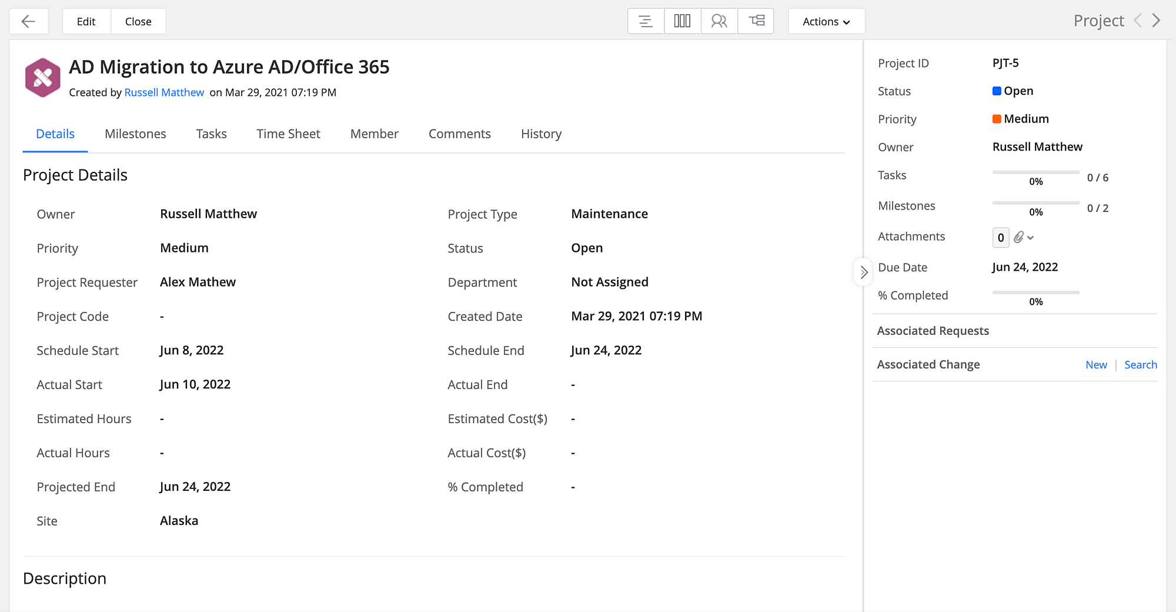Open the Gantt chart view icon
Image resolution: width=1176 pixels, height=612 pixels.
(x=645, y=22)
